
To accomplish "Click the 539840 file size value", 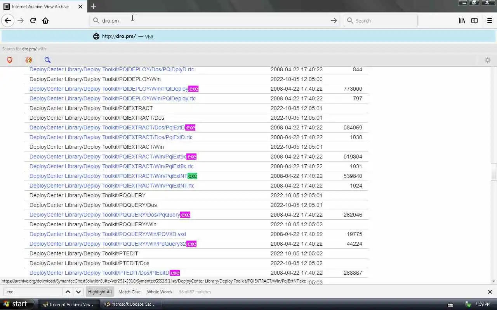I will 353,176.
